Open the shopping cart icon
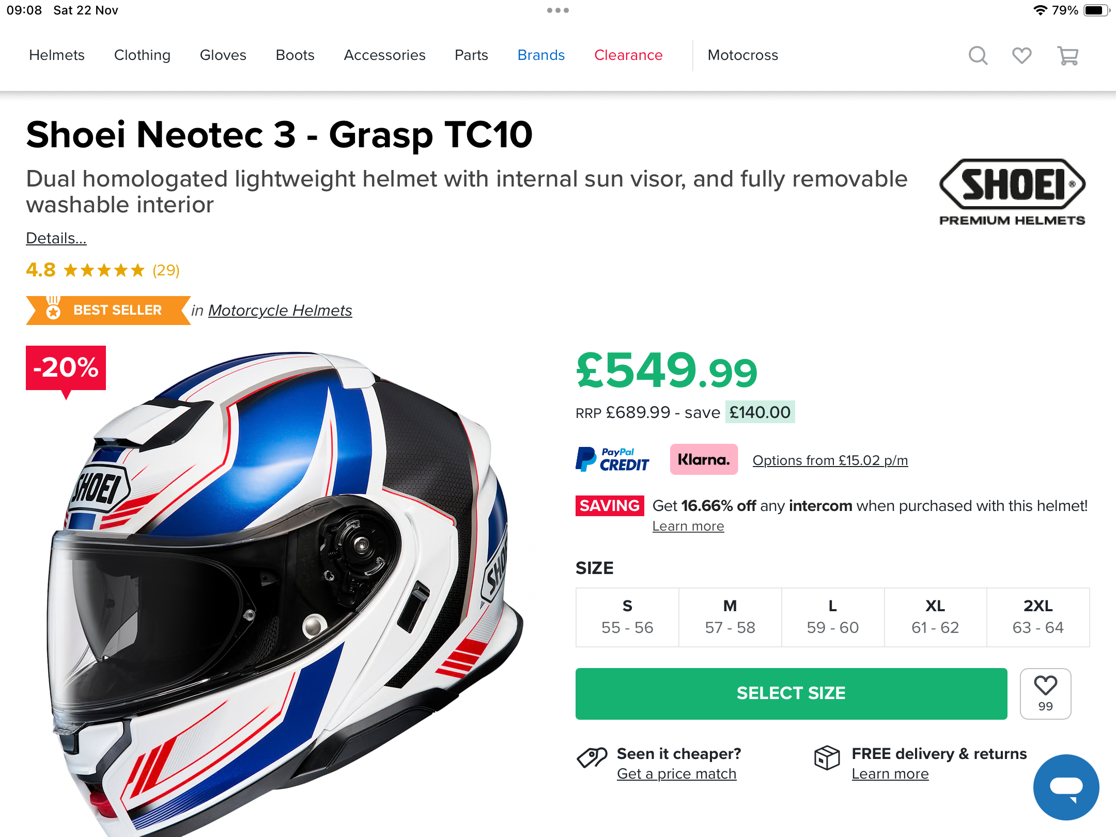1116x837 pixels. coord(1068,55)
